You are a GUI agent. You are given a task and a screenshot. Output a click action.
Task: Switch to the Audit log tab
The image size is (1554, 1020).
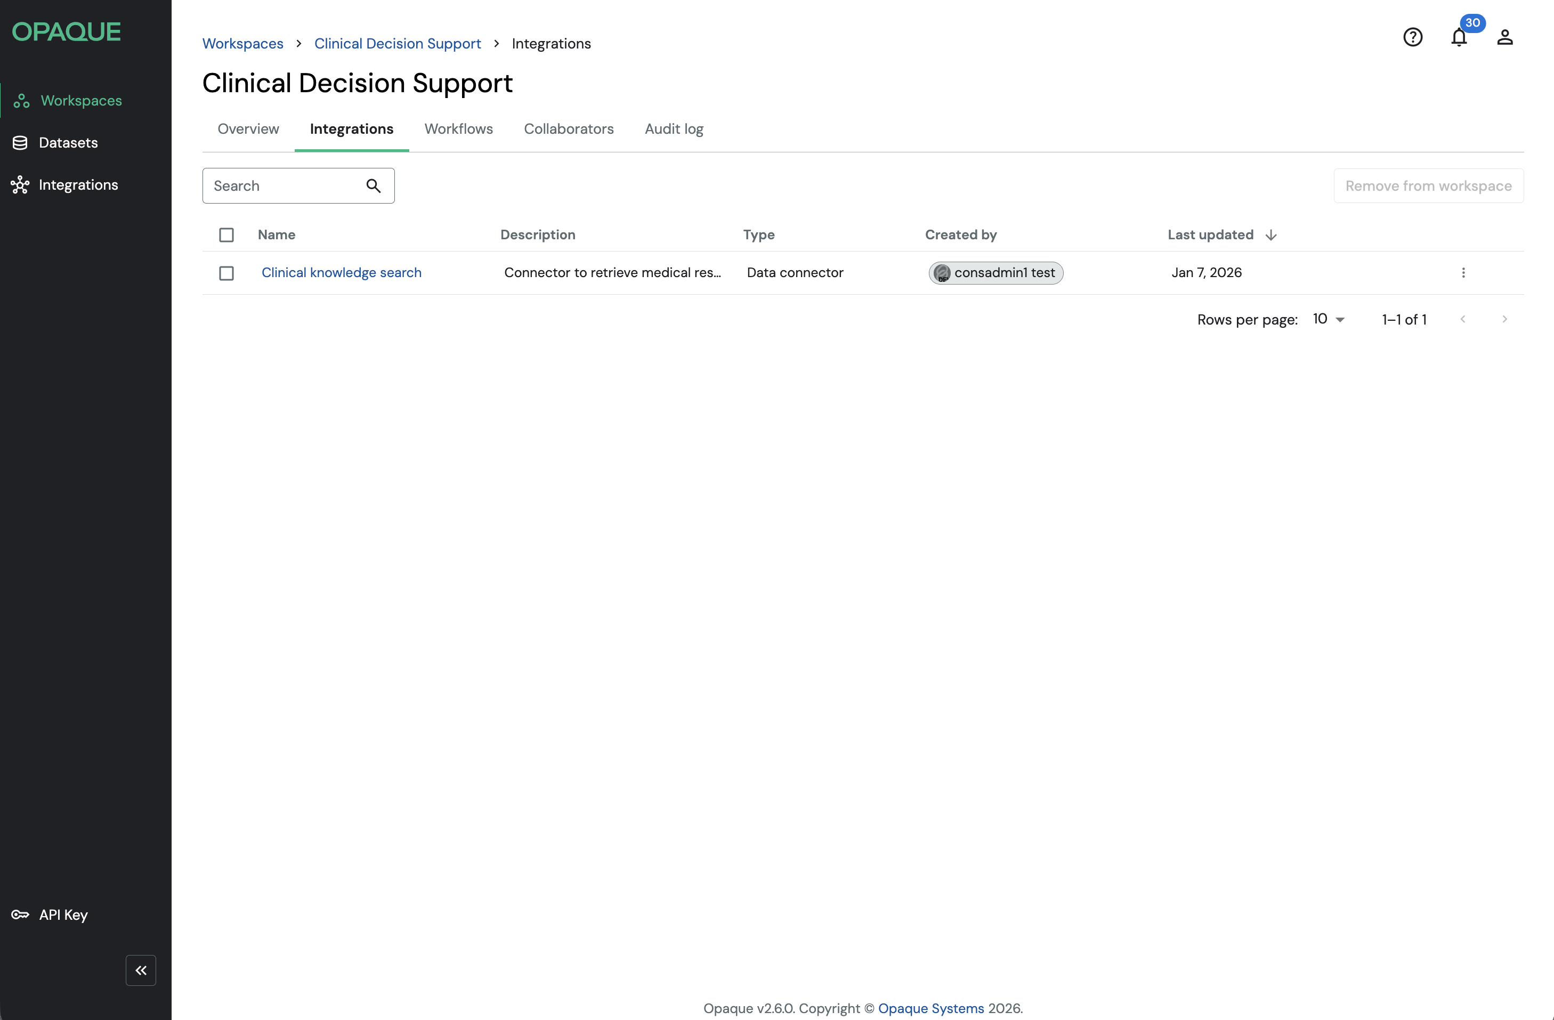point(674,128)
